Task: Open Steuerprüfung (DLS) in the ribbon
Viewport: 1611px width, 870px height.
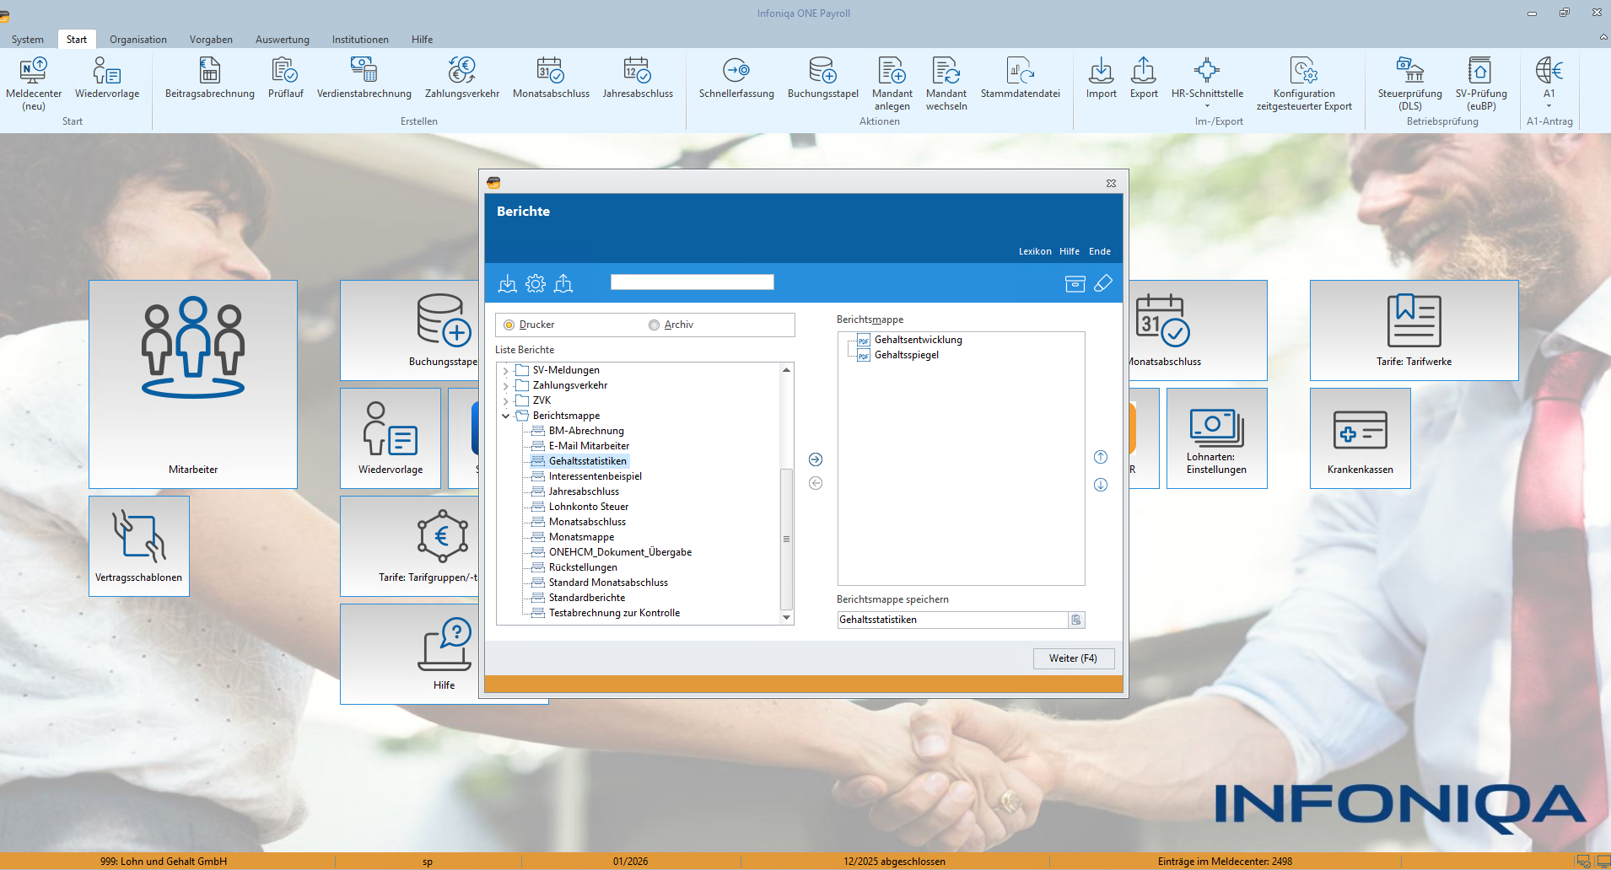Action: coord(1410,83)
